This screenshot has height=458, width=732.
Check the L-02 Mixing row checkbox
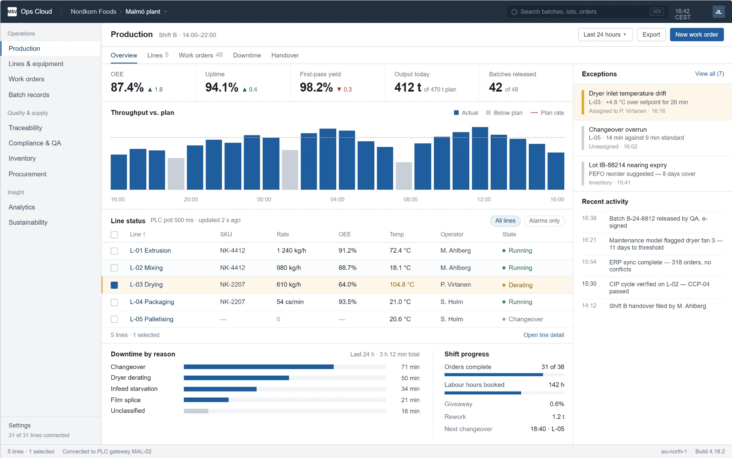tap(114, 268)
